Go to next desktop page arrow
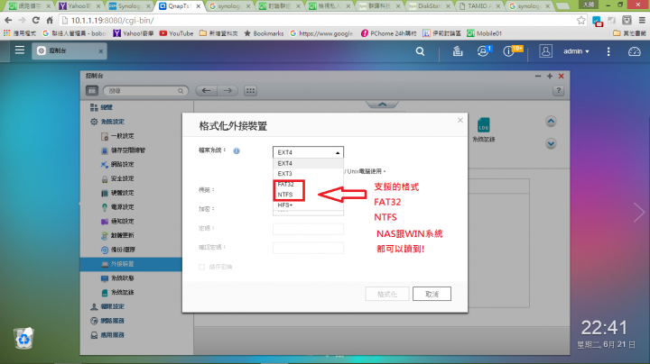Image resolution: width=650 pixels, height=364 pixels. 639,213
